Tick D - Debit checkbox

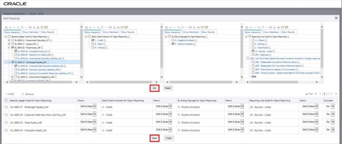[x=93, y=43]
